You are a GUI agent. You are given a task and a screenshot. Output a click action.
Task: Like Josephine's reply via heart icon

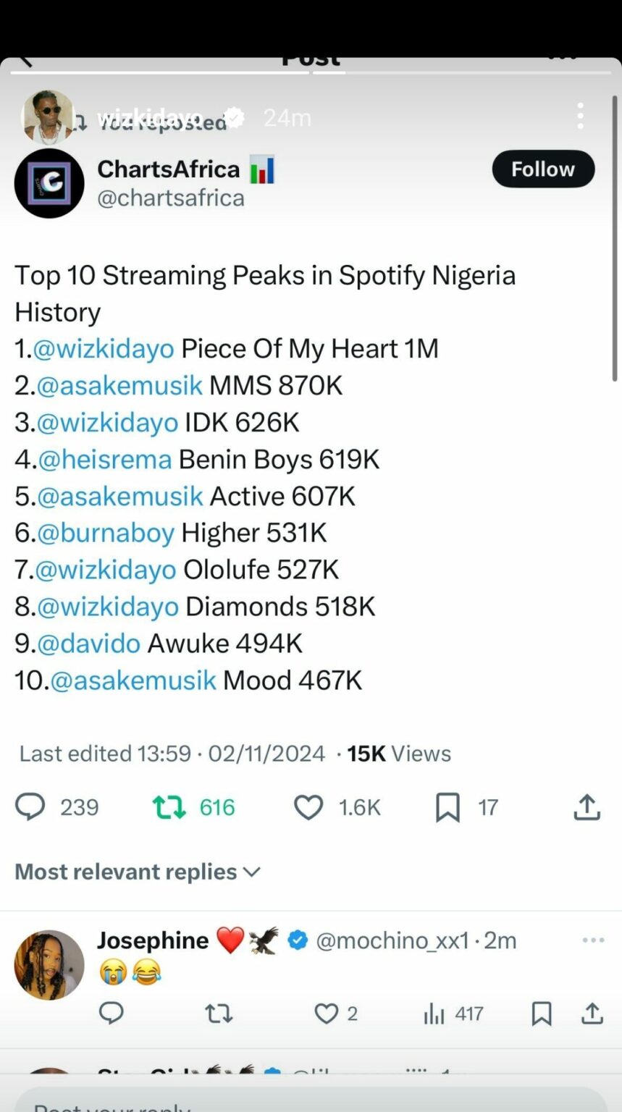(326, 1013)
